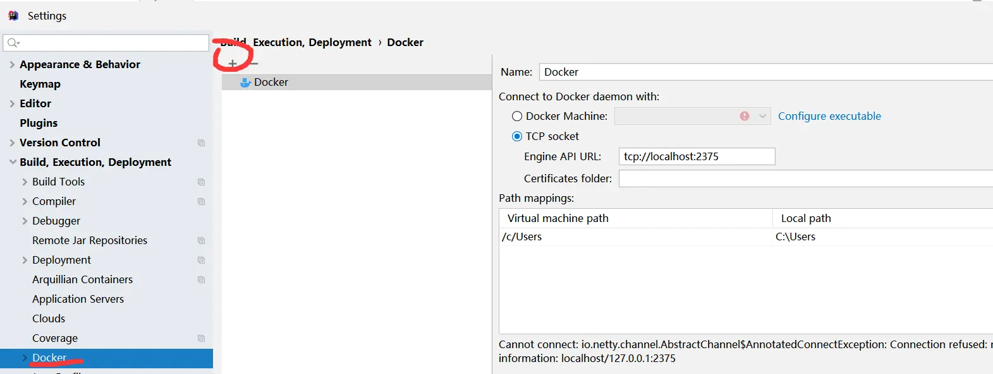
Task: Expand the Deployment arrow
Action: [25, 260]
